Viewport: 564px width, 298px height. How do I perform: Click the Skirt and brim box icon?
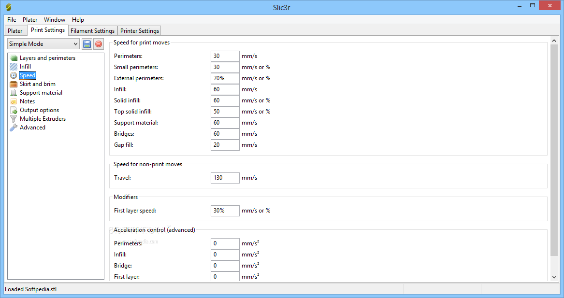click(x=14, y=84)
